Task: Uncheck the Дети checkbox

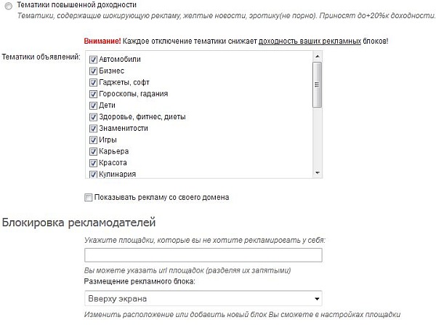Action: coord(93,105)
